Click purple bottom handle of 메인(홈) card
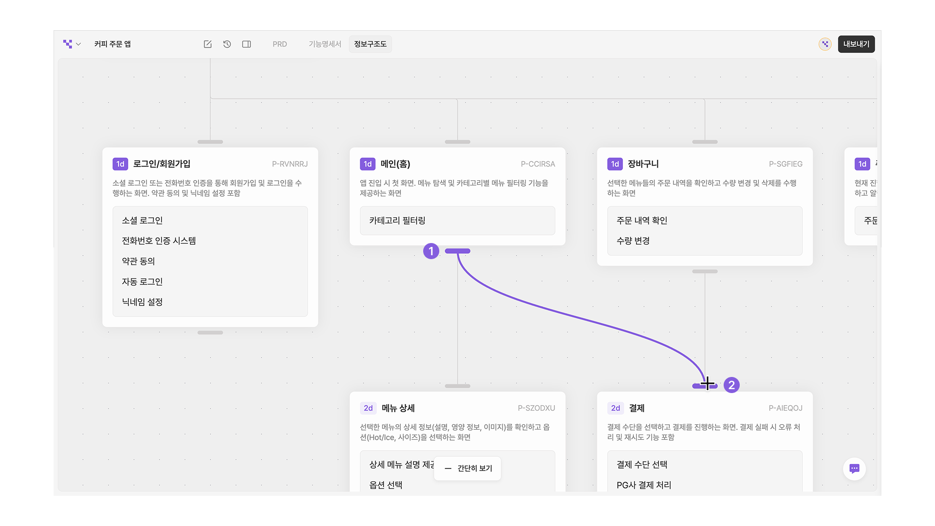The width and height of the screenshot is (935, 526). [457, 251]
